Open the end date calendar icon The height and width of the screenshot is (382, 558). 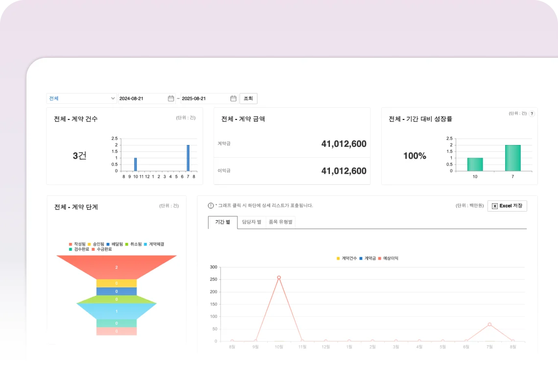tap(233, 98)
